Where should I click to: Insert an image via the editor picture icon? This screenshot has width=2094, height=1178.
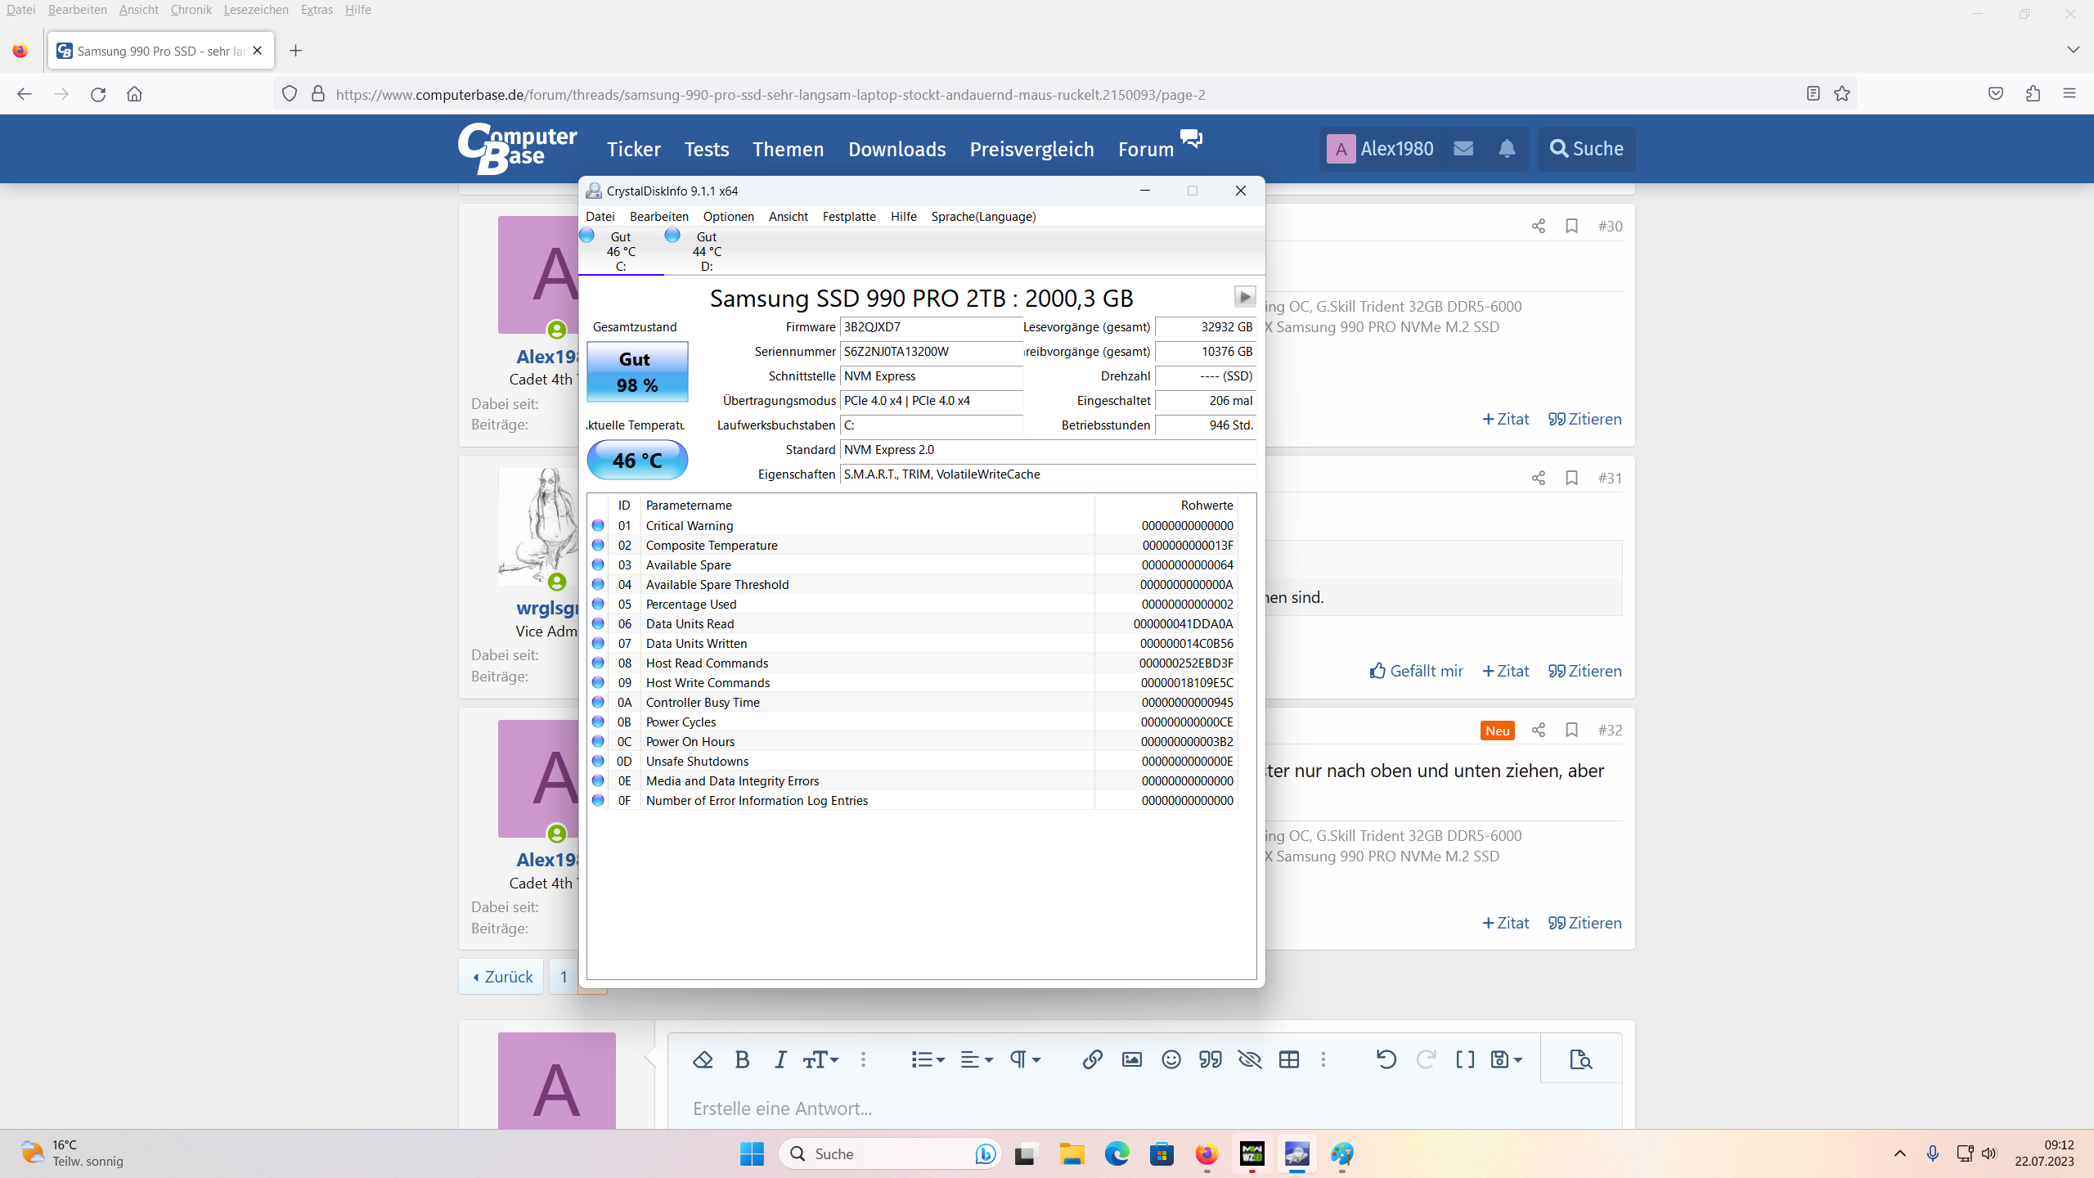click(1131, 1059)
